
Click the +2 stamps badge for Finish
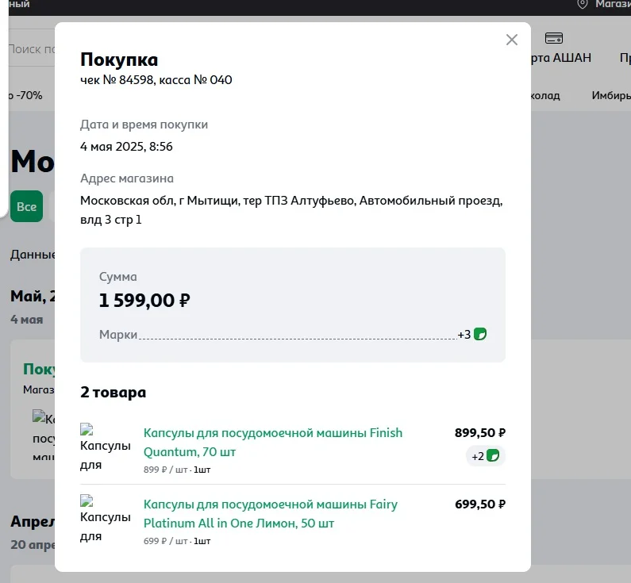485,456
